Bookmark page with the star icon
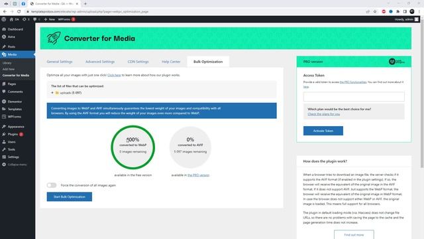This screenshot has width=424, height=239. coord(375,12)
